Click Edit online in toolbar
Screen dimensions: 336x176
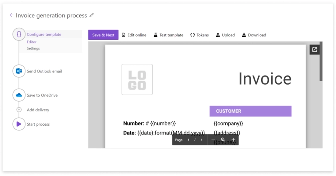point(134,35)
